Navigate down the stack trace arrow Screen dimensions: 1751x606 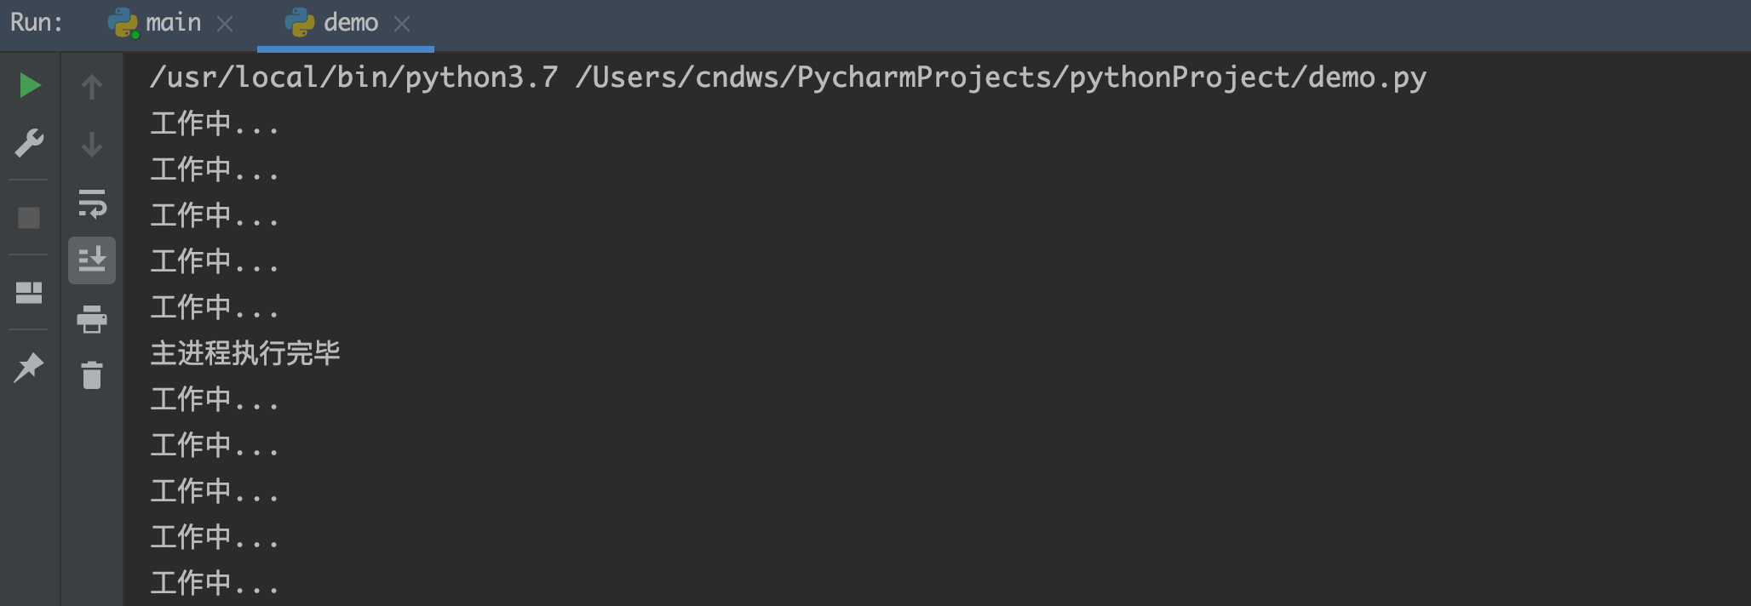pyautogui.click(x=92, y=144)
